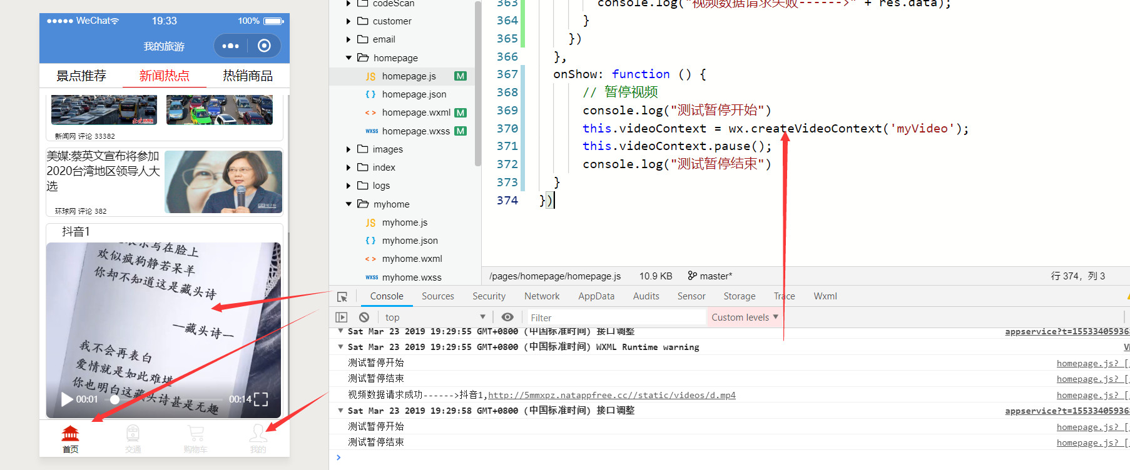Image resolution: width=1130 pixels, height=470 pixels.
Task: Click the M badge beside homepage.js
Action: coord(461,76)
